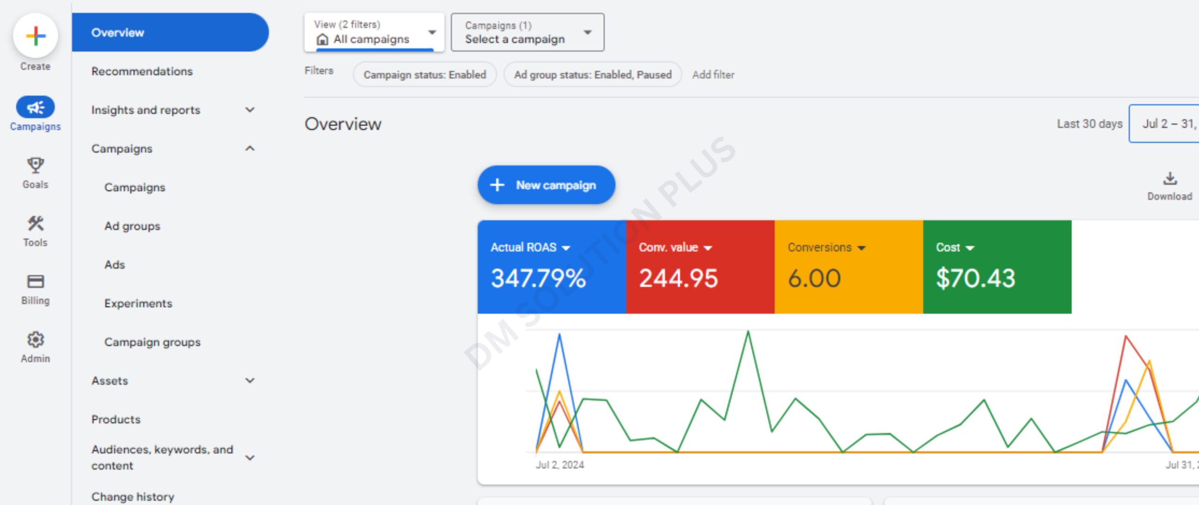This screenshot has height=505, width=1199.
Task: Open the Campaigns megaphone icon
Action: tap(35, 108)
